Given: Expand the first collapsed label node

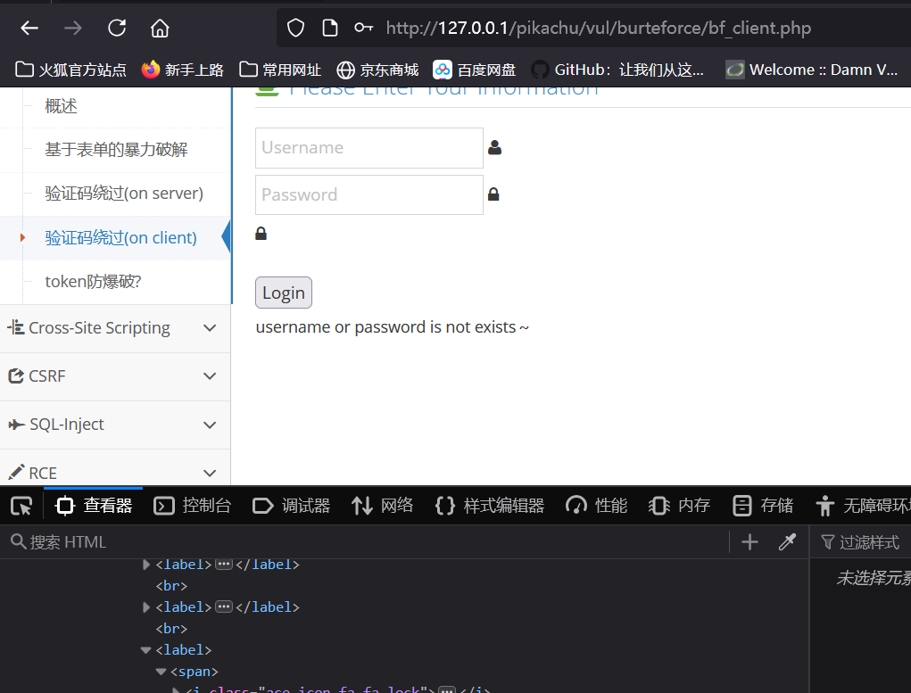Looking at the screenshot, I should (x=146, y=565).
